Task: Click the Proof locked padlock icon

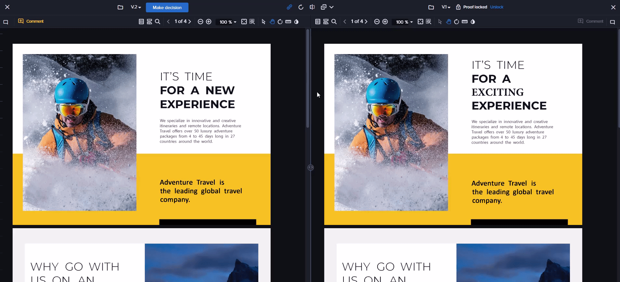Action: [458, 7]
